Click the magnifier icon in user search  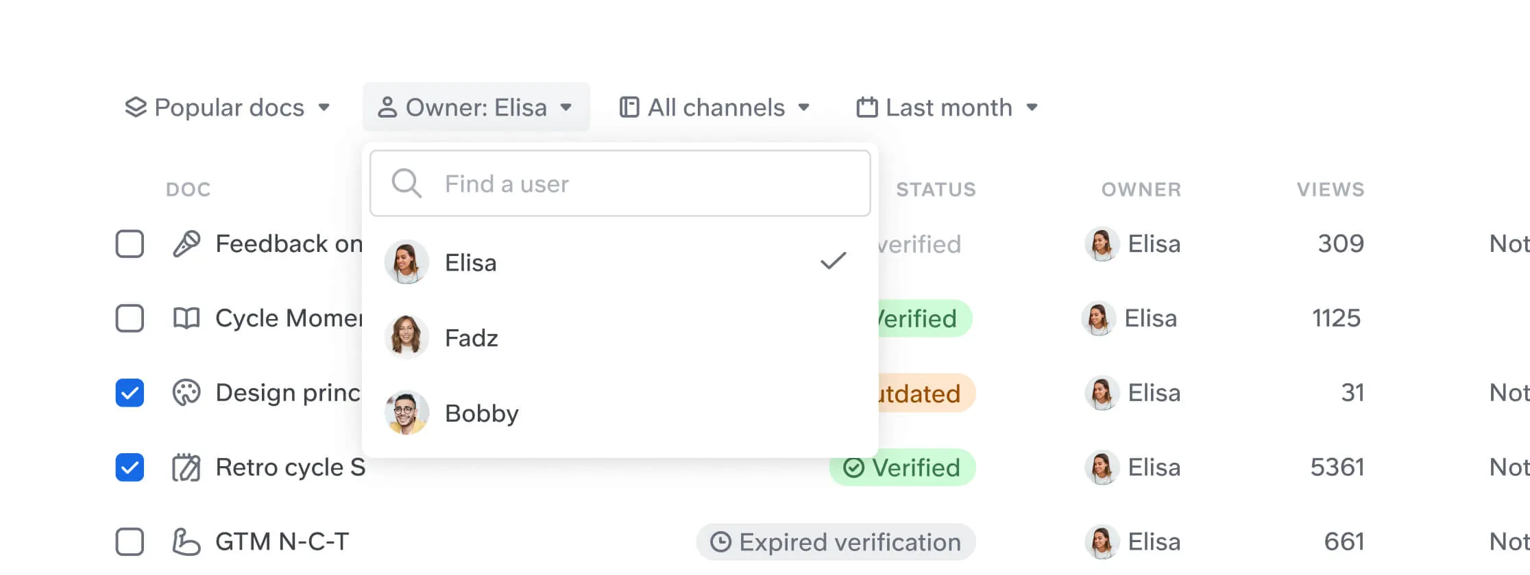(x=406, y=183)
